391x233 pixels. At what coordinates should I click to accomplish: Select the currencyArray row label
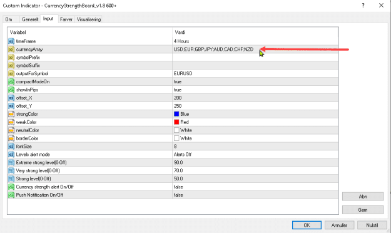tap(29, 49)
